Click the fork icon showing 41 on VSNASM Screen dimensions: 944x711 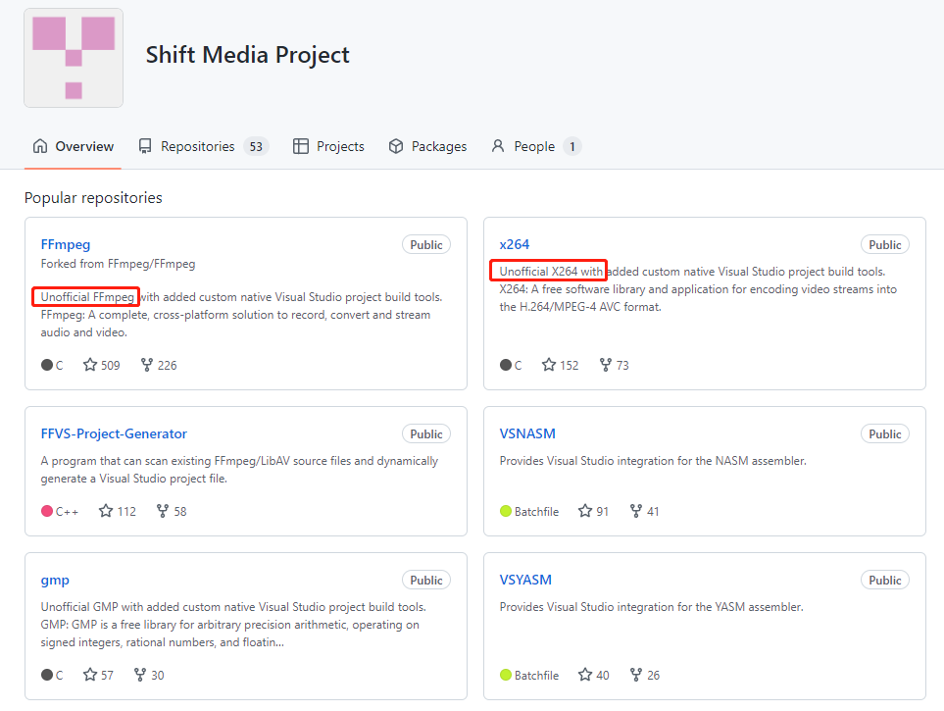[636, 511]
